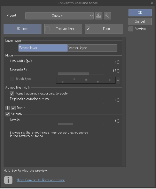Increase Line width stepper arrow
The width and height of the screenshot is (156, 189).
point(118,61)
